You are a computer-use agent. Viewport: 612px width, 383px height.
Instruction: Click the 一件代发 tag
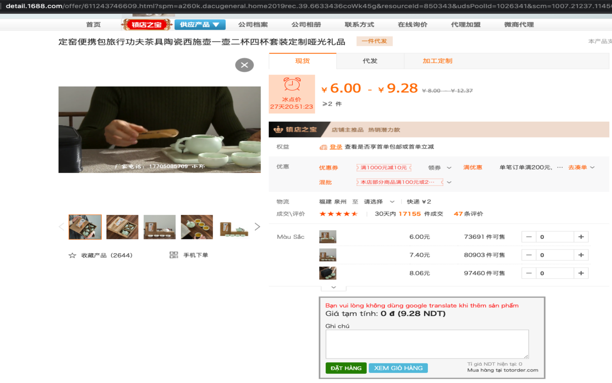pyautogui.click(x=374, y=41)
